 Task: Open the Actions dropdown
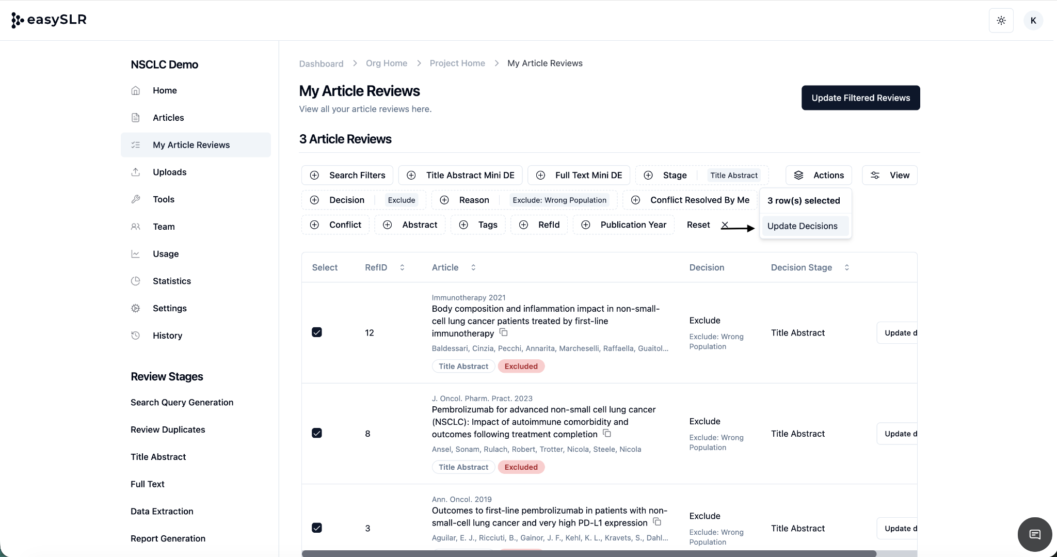tap(819, 175)
